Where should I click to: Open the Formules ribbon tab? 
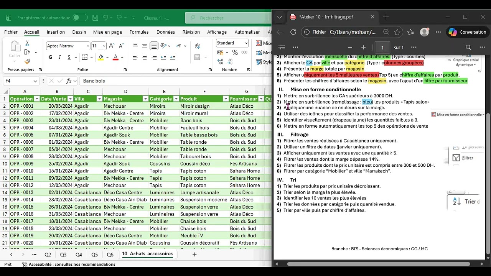tap(139, 32)
